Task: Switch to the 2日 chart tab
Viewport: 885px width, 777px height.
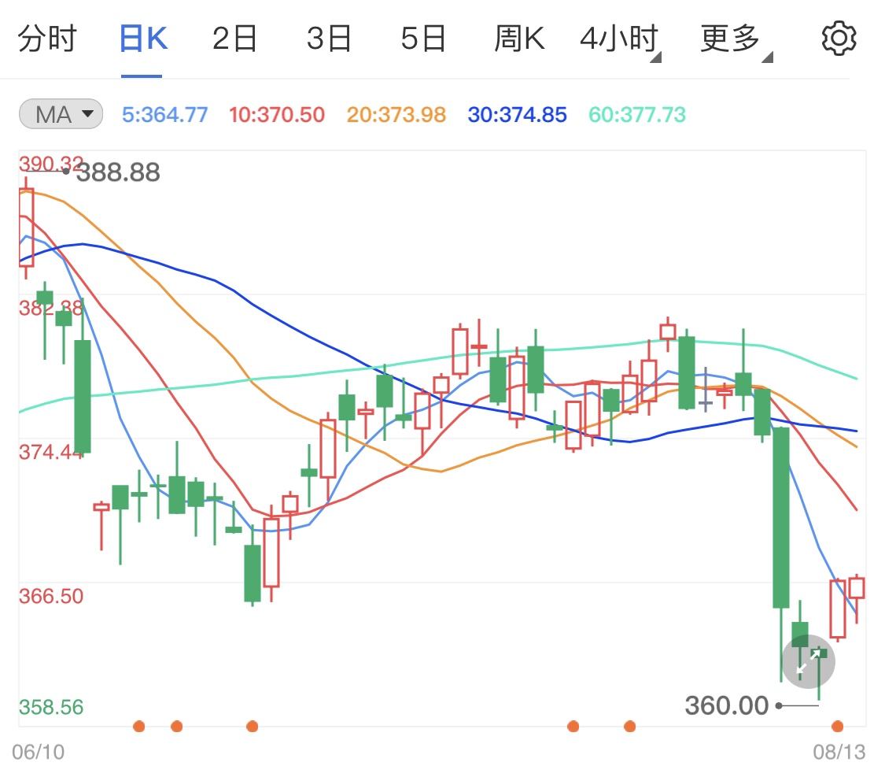Action: pos(234,39)
